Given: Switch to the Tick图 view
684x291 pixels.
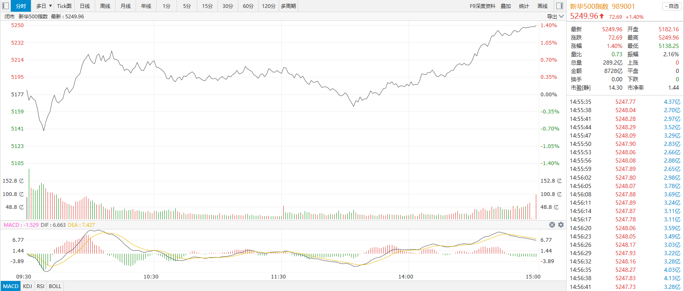Looking at the screenshot, I should click(x=64, y=6).
